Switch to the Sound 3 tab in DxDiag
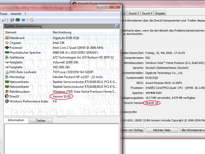 tap(134, 13)
